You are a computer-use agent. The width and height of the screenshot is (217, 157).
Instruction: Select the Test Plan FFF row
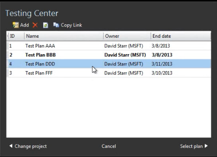point(108,73)
